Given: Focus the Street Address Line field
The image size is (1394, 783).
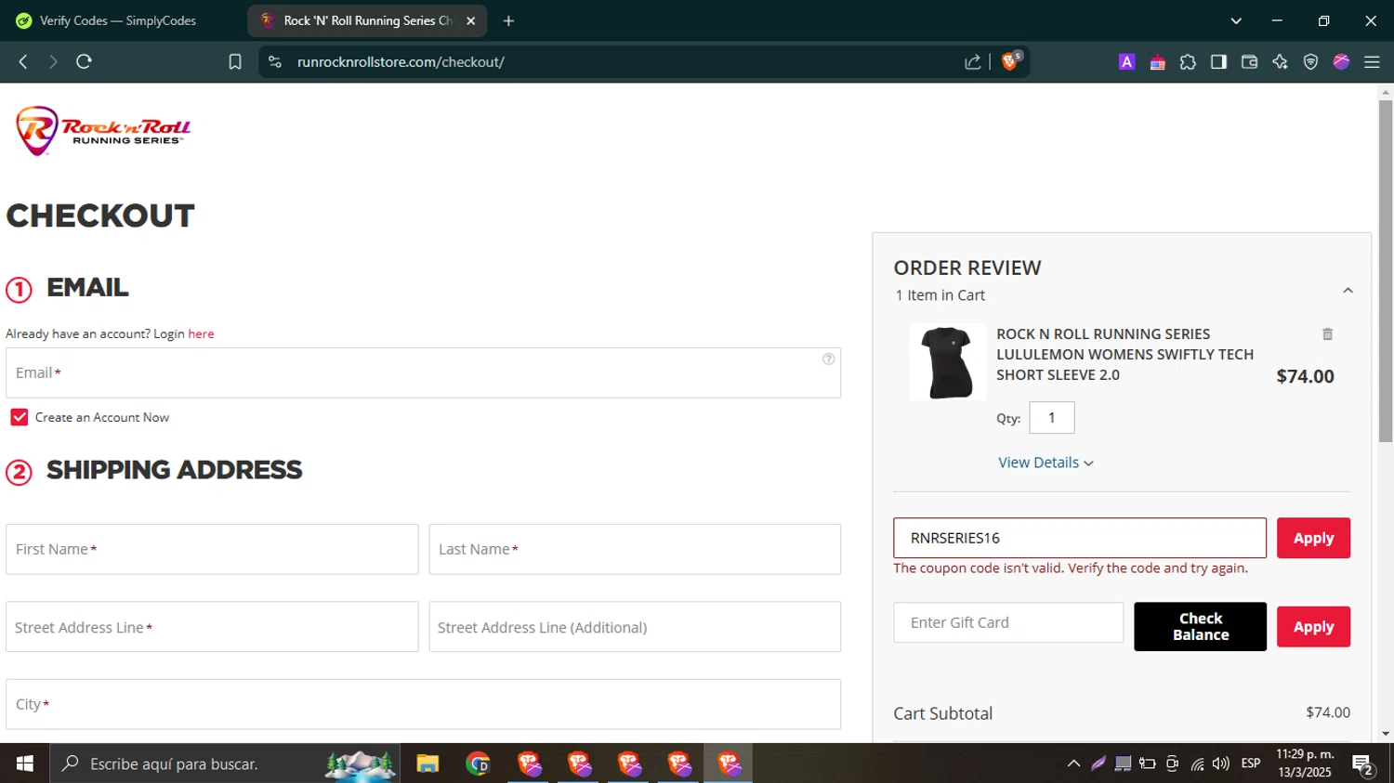Looking at the screenshot, I should coord(212,627).
